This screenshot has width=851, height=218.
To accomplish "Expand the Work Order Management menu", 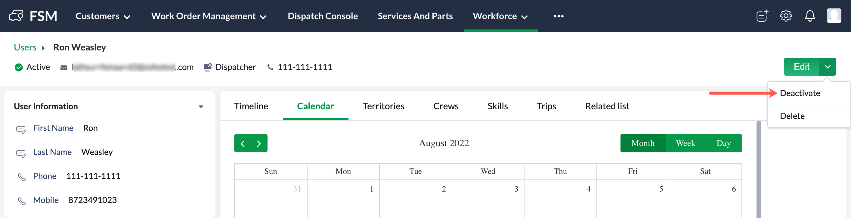I will [209, 16].
